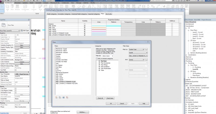Select the Window tool in the ribbon
216x114 pixels.
(17, 8)
